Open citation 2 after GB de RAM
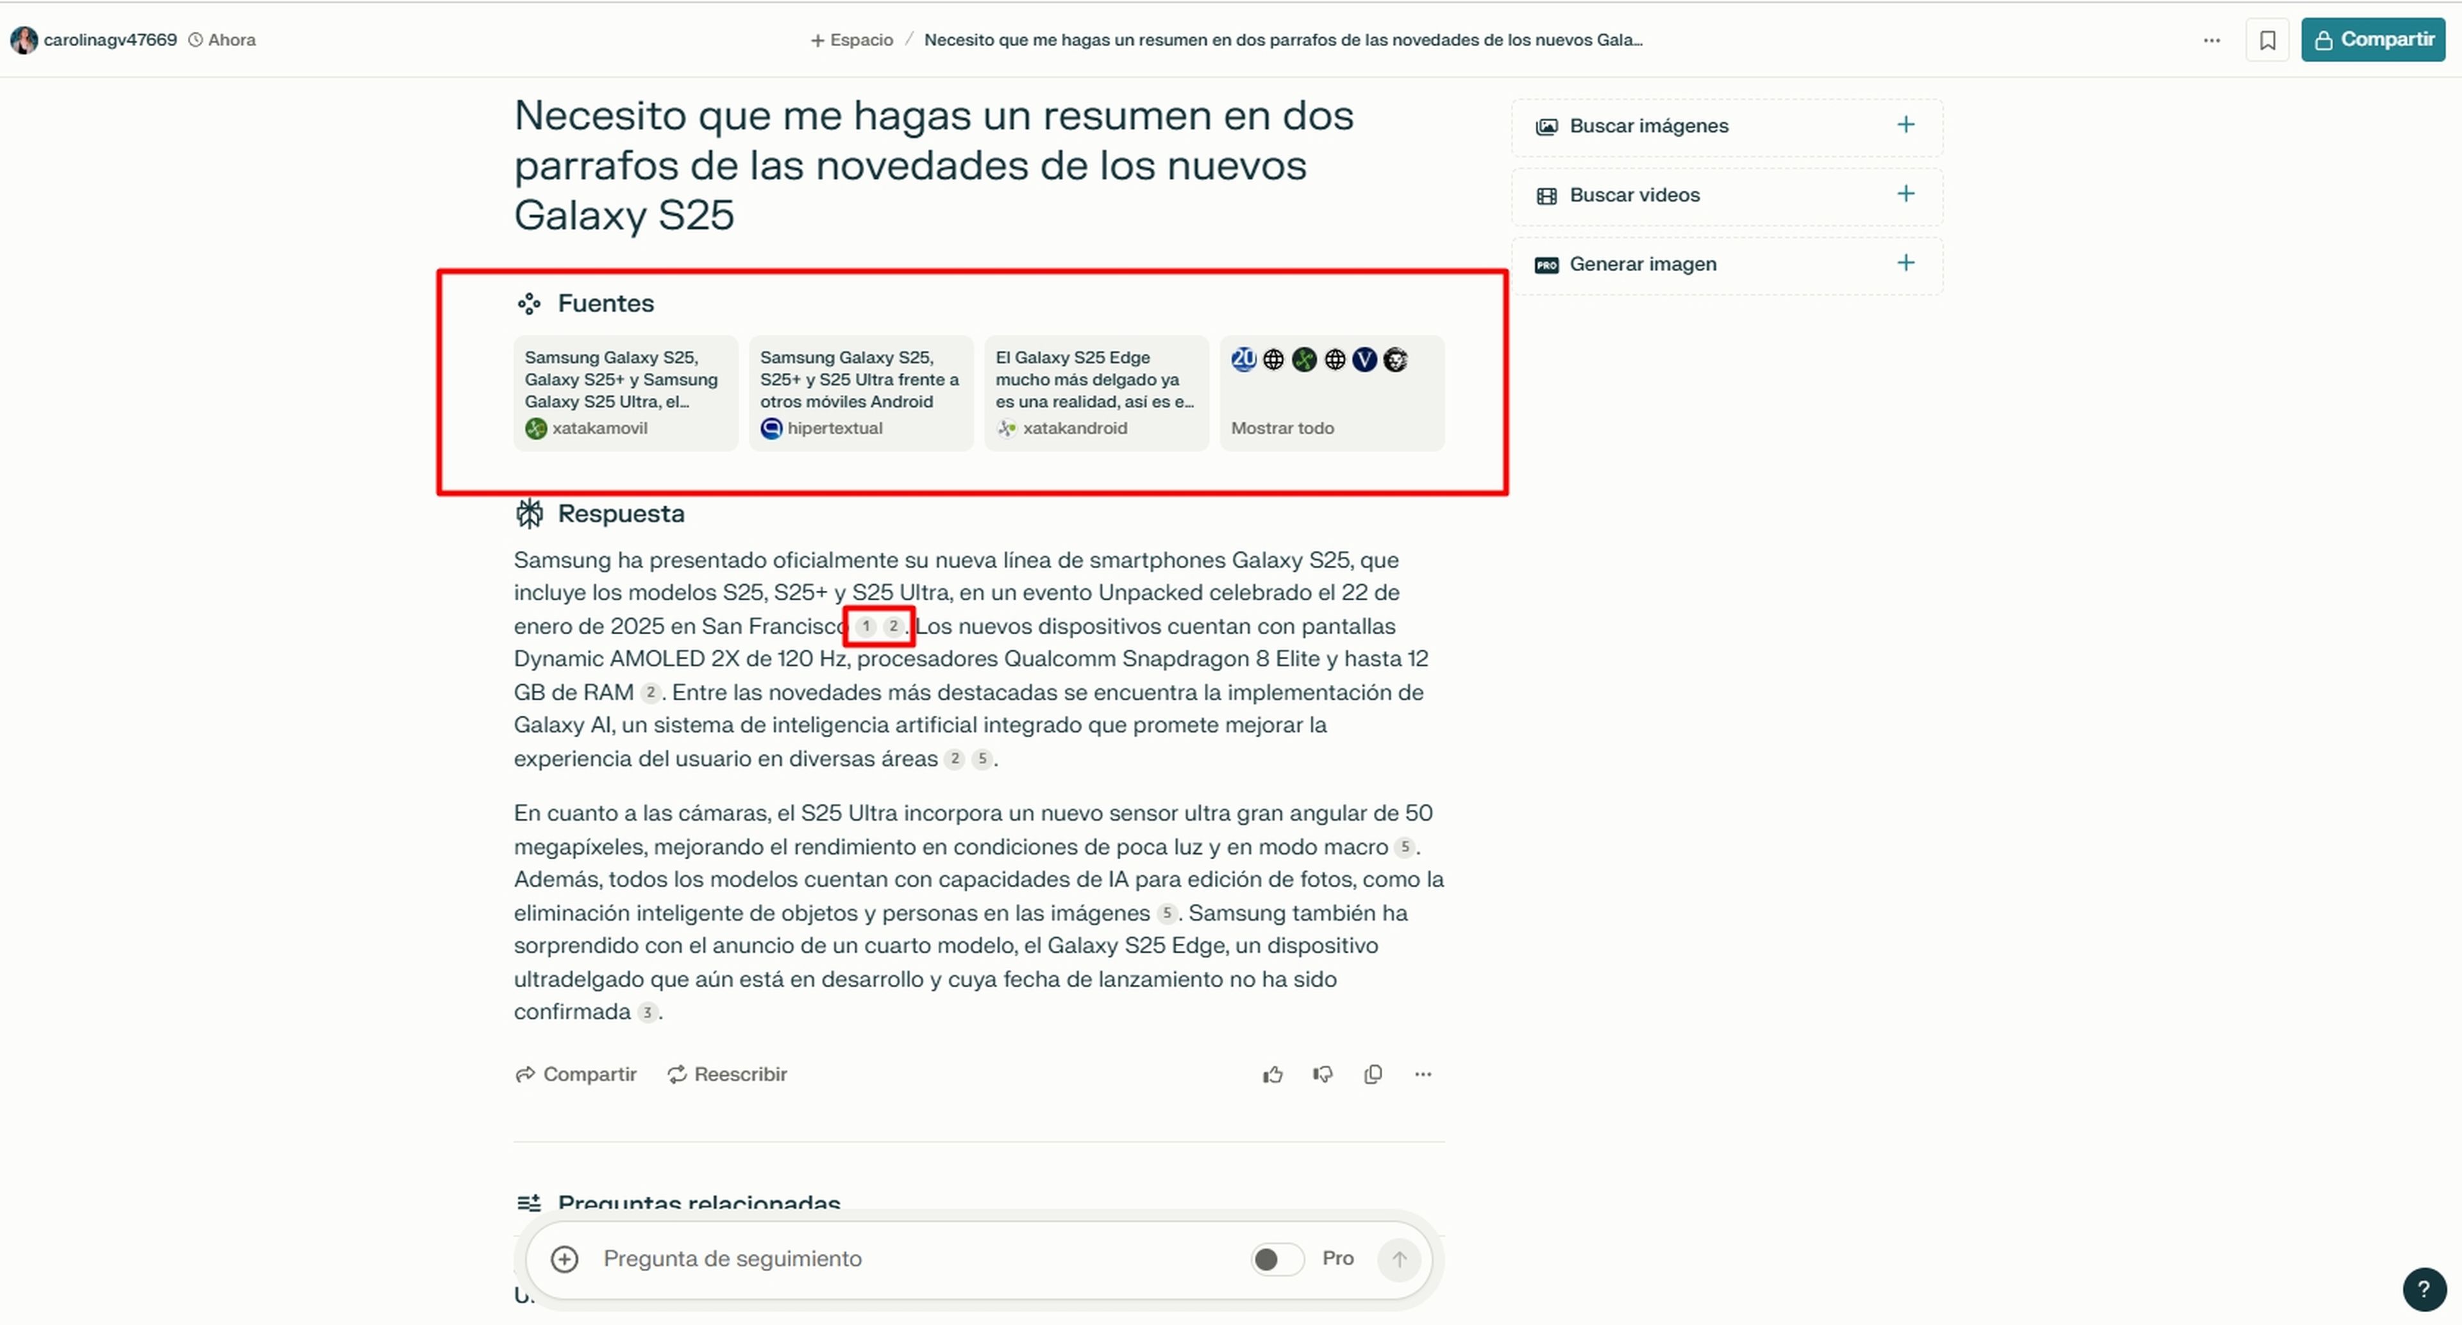 (x=650, y=693)
